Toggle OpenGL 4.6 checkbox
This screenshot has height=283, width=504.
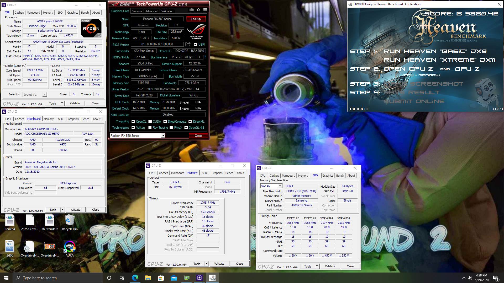(186, 128)
